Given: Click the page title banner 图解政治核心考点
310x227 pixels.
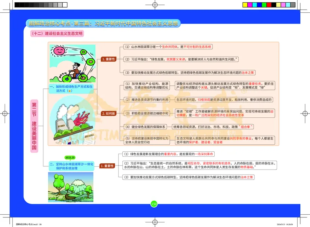Looking at the screenshot, I should 104,23.
